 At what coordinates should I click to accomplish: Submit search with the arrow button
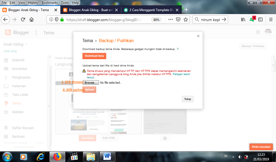(224, 19)
